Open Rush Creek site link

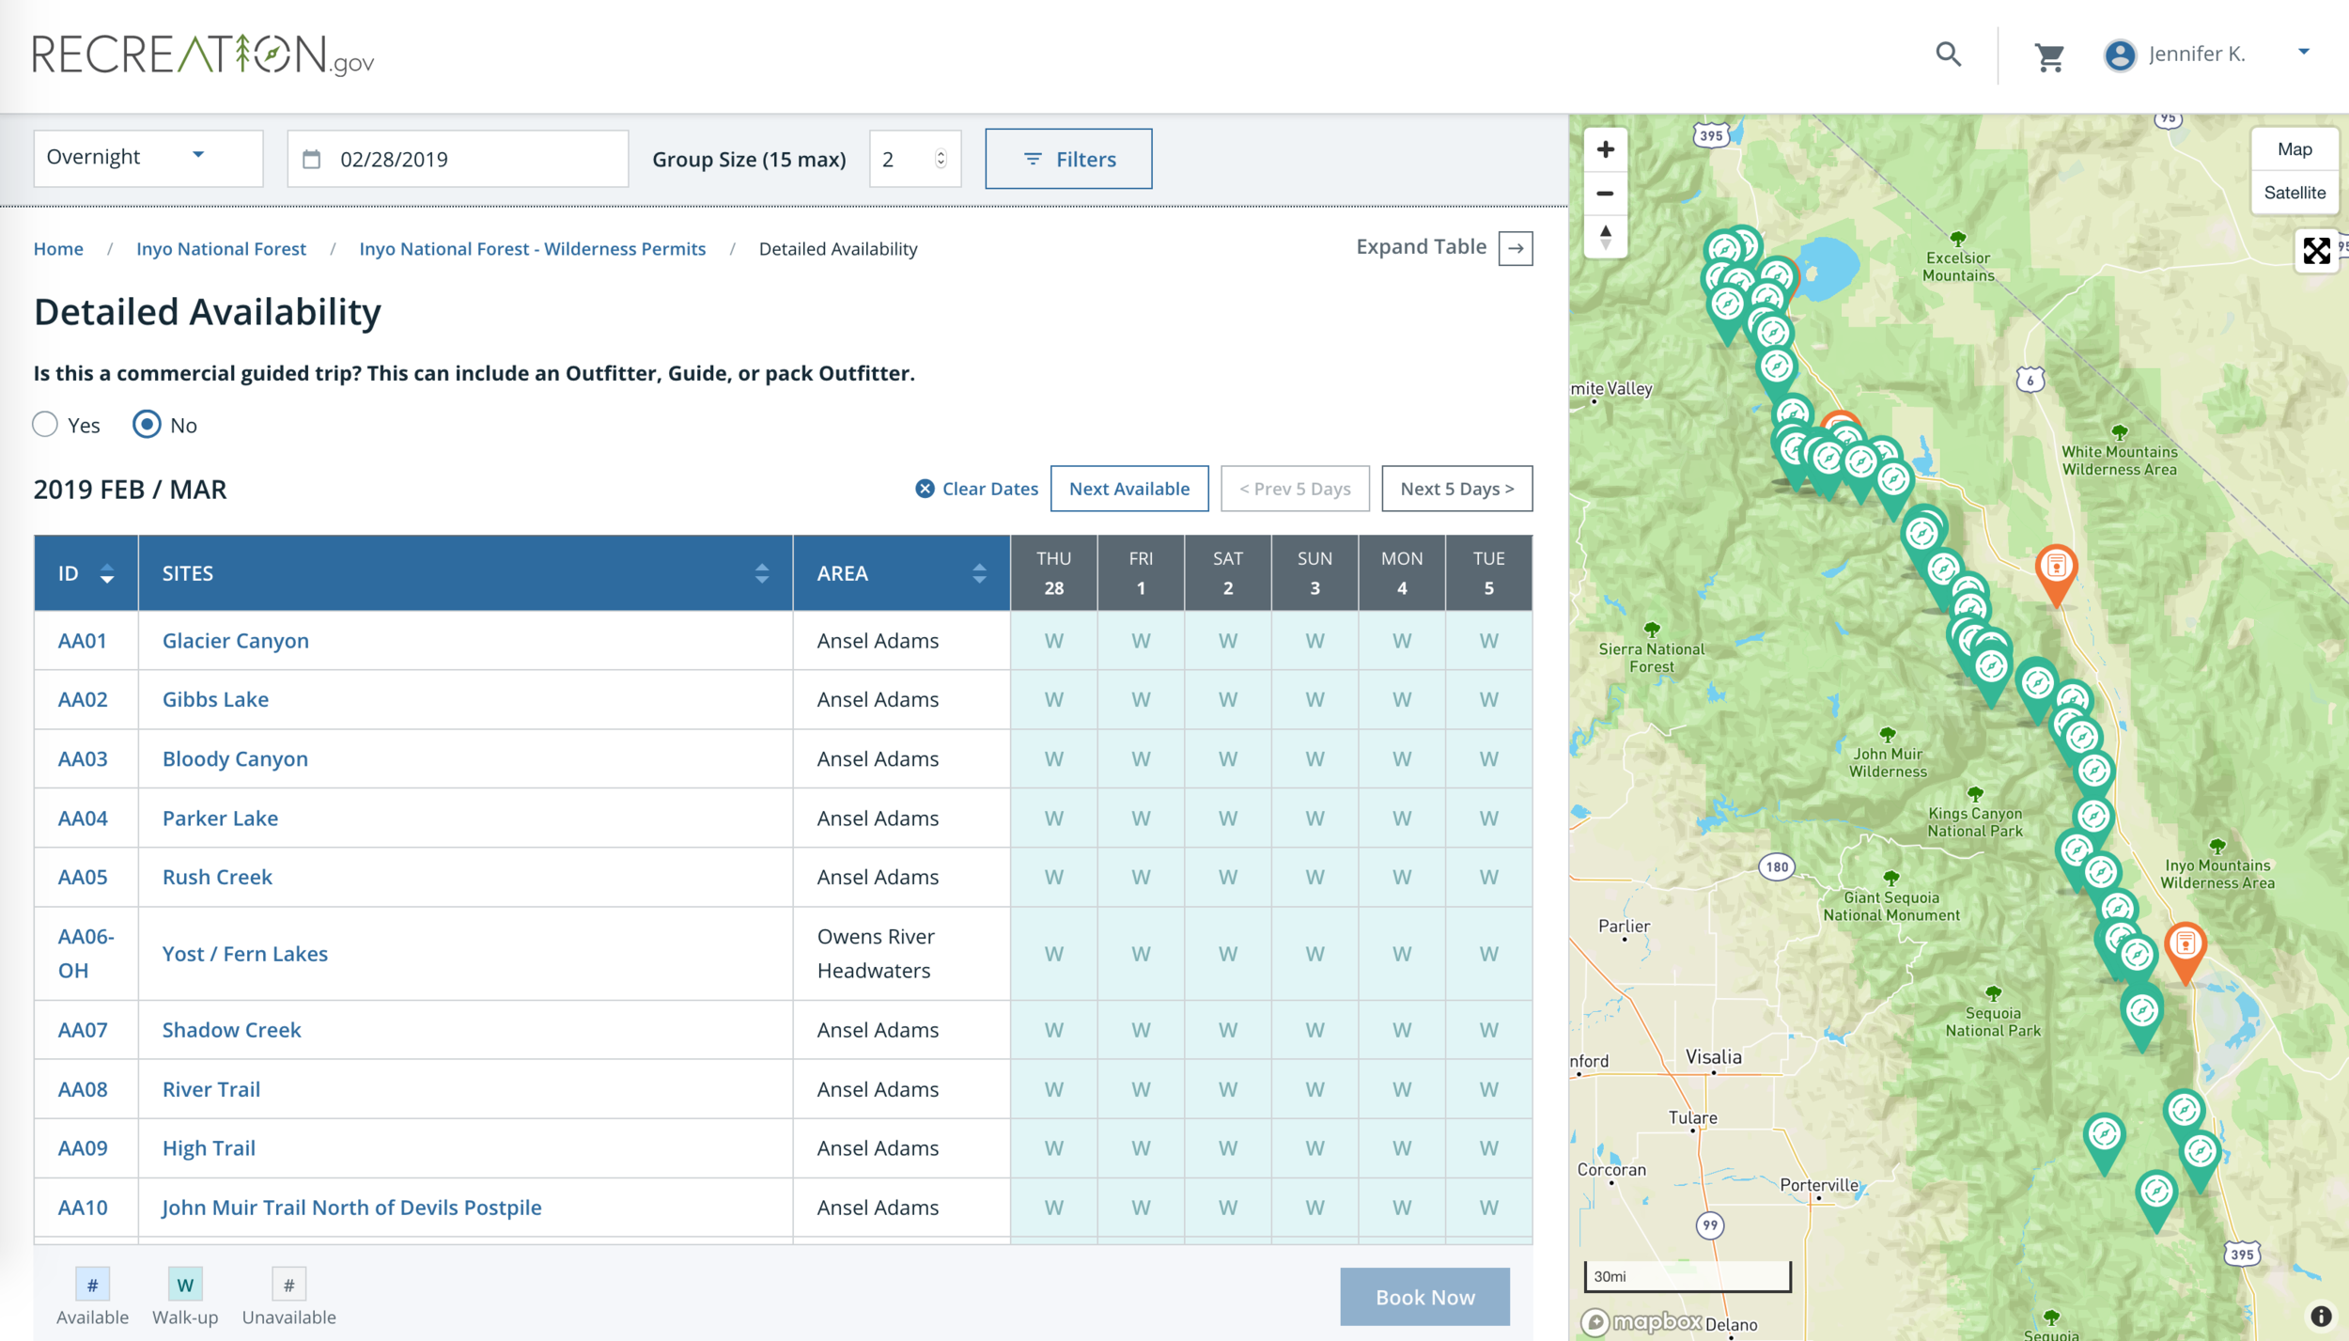click(217, 877)
